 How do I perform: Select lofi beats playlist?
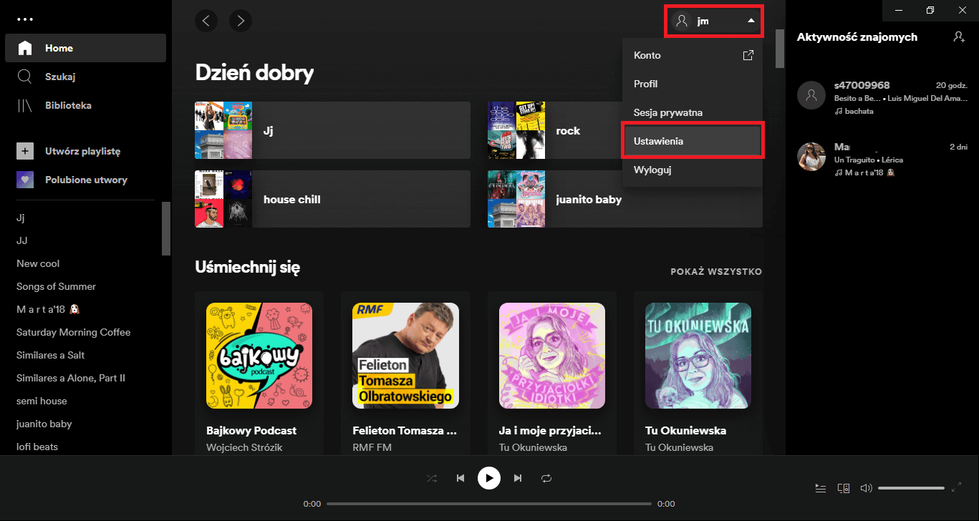tap(37, 447)
